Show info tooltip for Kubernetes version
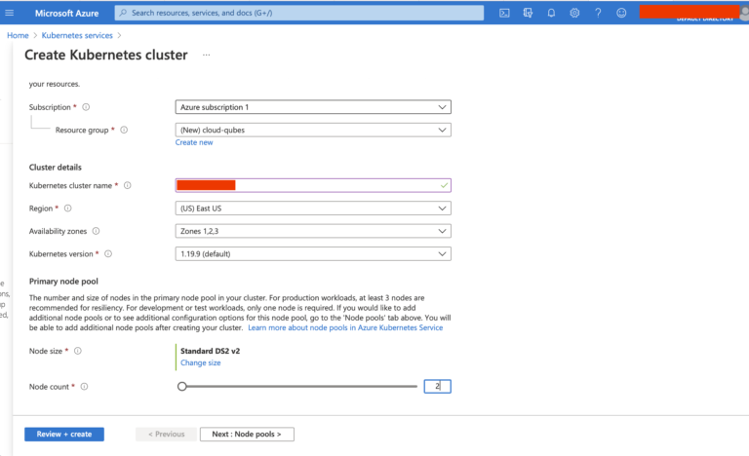The width and height of the screenshot is (749, 456). tap(108, 254)
